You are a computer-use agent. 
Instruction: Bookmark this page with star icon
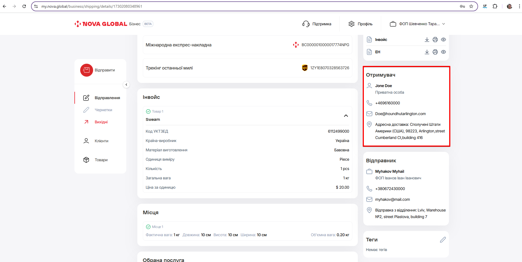coord(471,6)
